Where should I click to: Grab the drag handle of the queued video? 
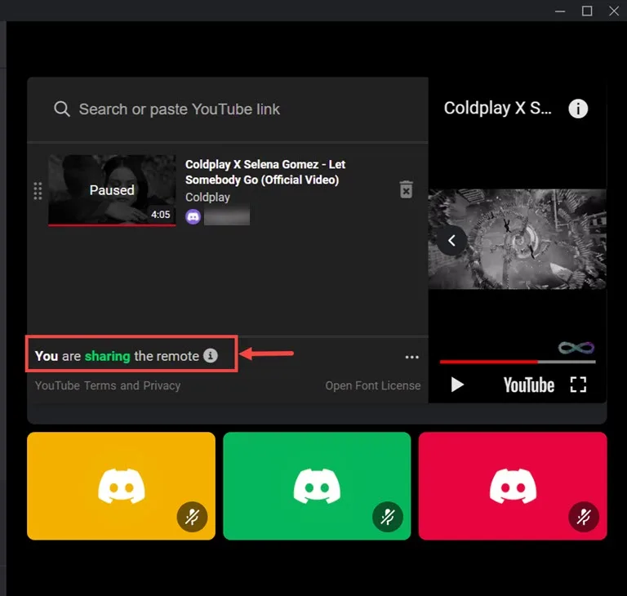(x=38, y=191)
